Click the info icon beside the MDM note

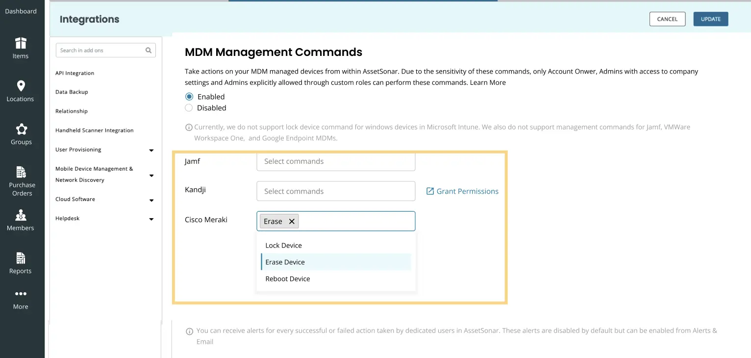[189, 127]
